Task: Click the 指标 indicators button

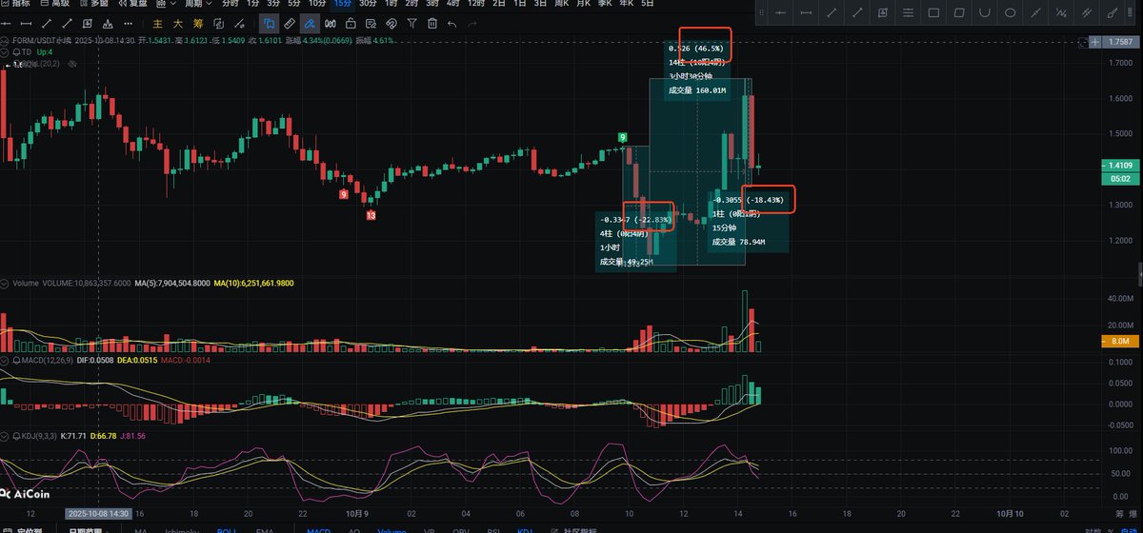Action: point(13,4)
